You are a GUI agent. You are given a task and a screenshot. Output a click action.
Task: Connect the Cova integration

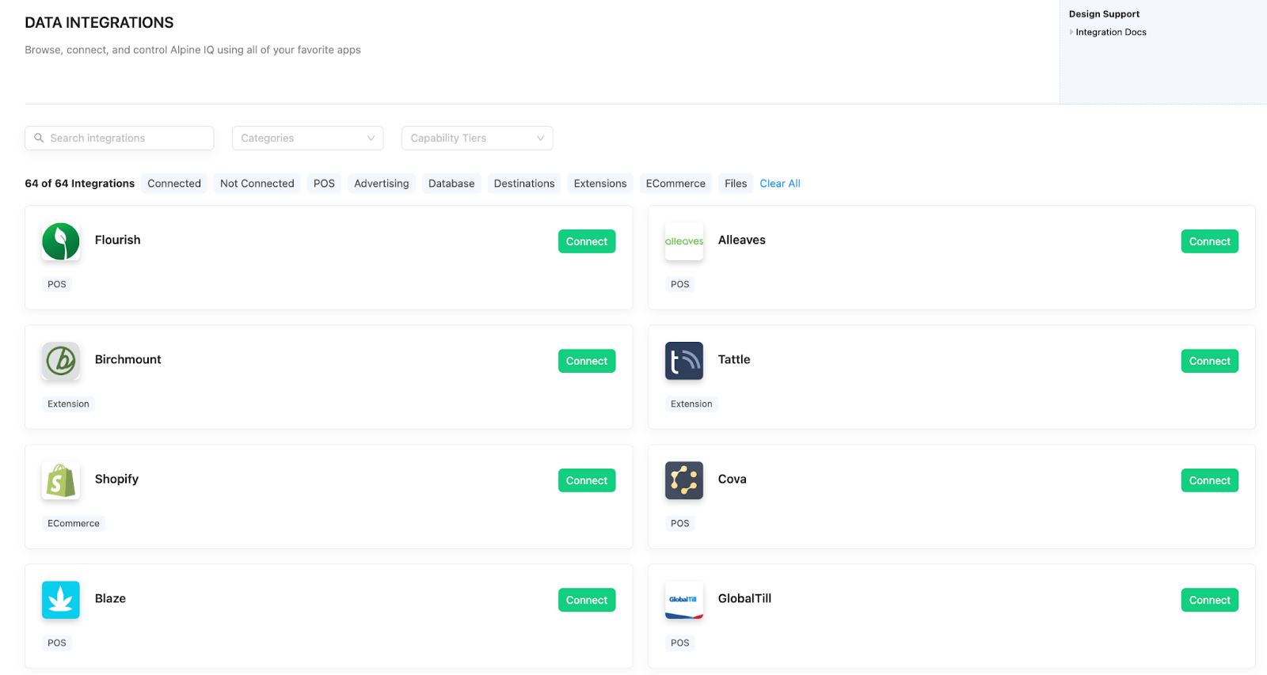click(x=1210, y=480)
